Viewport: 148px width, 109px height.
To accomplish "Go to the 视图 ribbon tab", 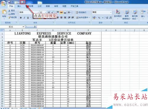I will (64, 6).
